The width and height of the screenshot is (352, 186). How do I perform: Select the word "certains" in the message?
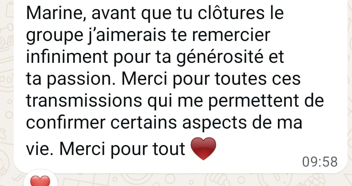click(x=144, y=123)
